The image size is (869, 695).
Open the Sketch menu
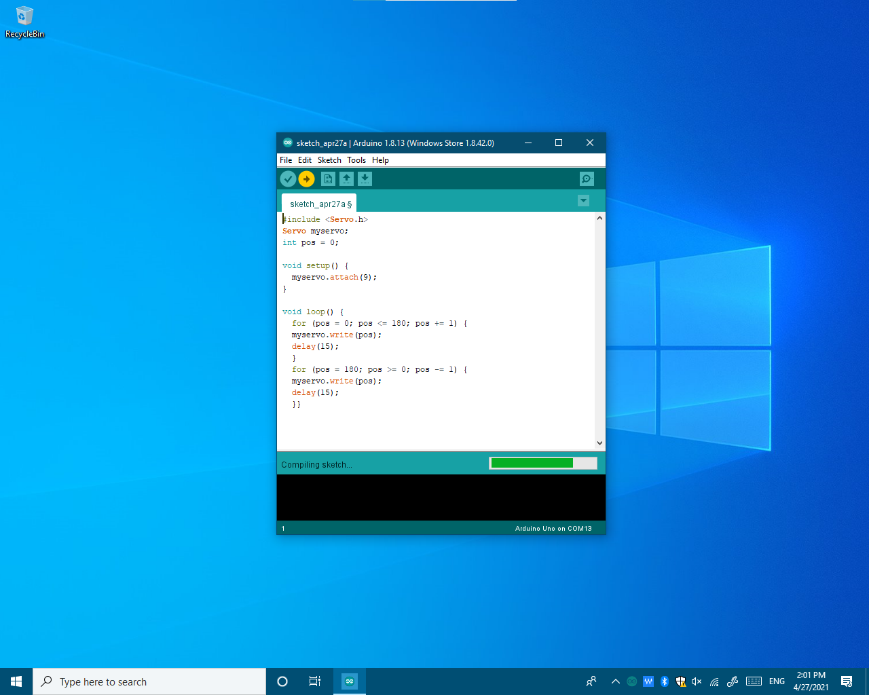pyautogui.click(x=329, y=160)
